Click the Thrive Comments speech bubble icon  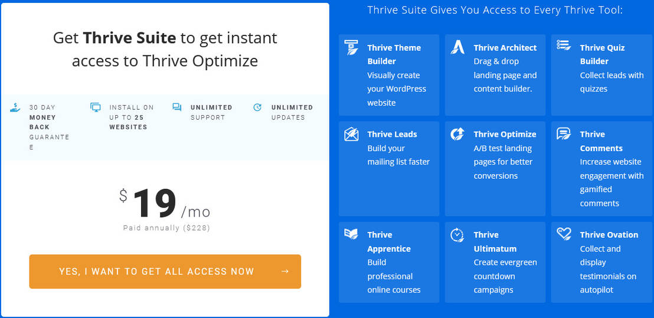coord(564,134)
